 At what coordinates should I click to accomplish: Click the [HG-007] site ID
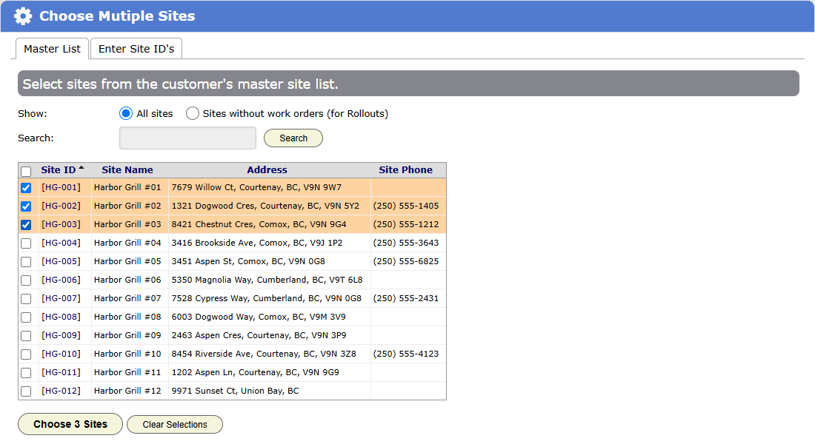pos(61,298)
